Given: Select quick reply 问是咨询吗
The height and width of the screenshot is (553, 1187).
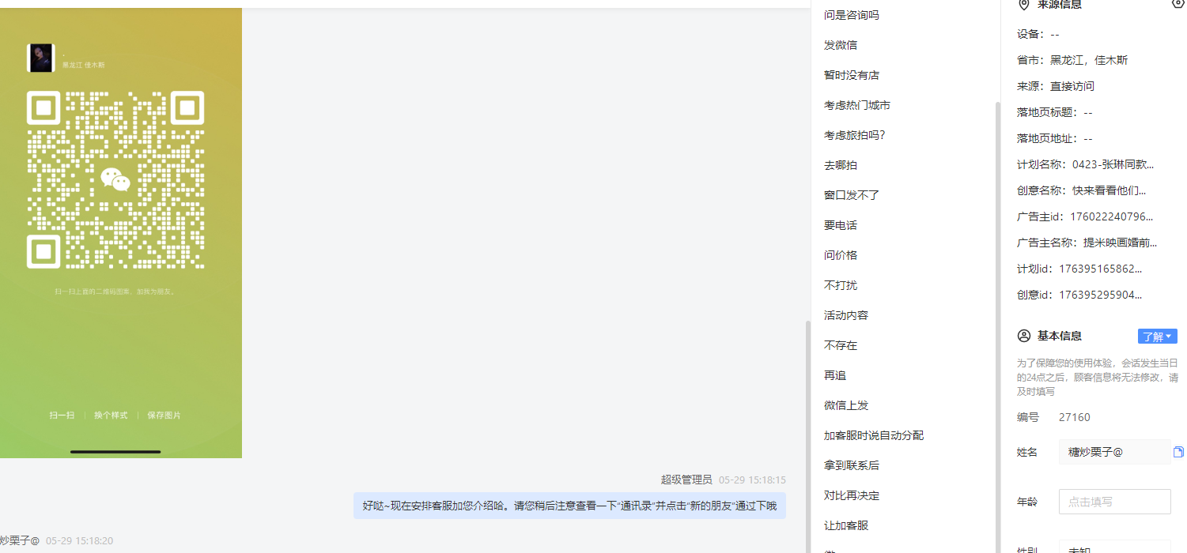Looking at the screenshot, I should (852, 15).
